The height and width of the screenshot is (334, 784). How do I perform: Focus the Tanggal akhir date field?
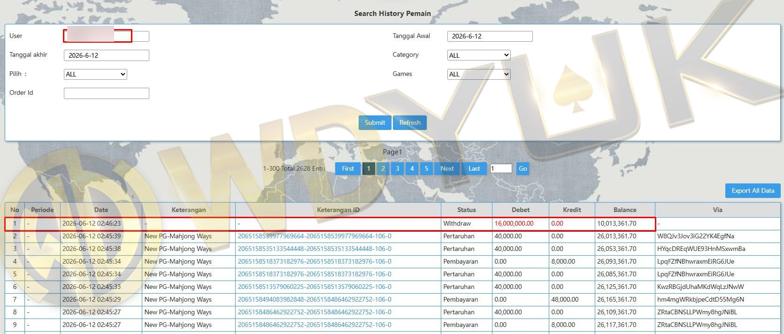tap(106, 55)
